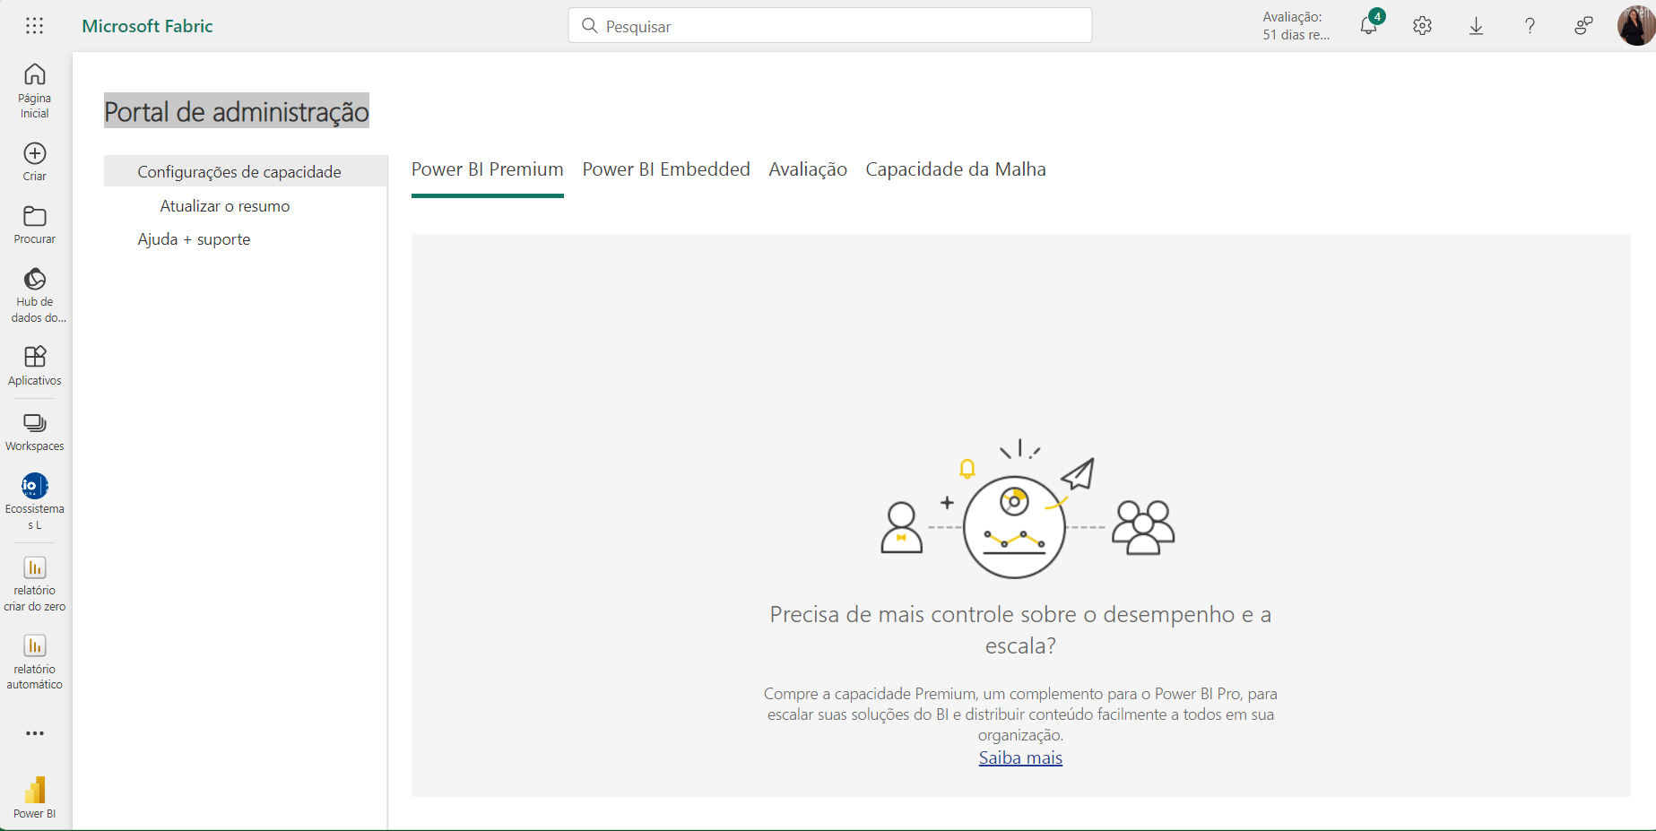Click the Microsoft Fabric title link
The height and width of the screenshot is (831, 1656).
(147, 26)
